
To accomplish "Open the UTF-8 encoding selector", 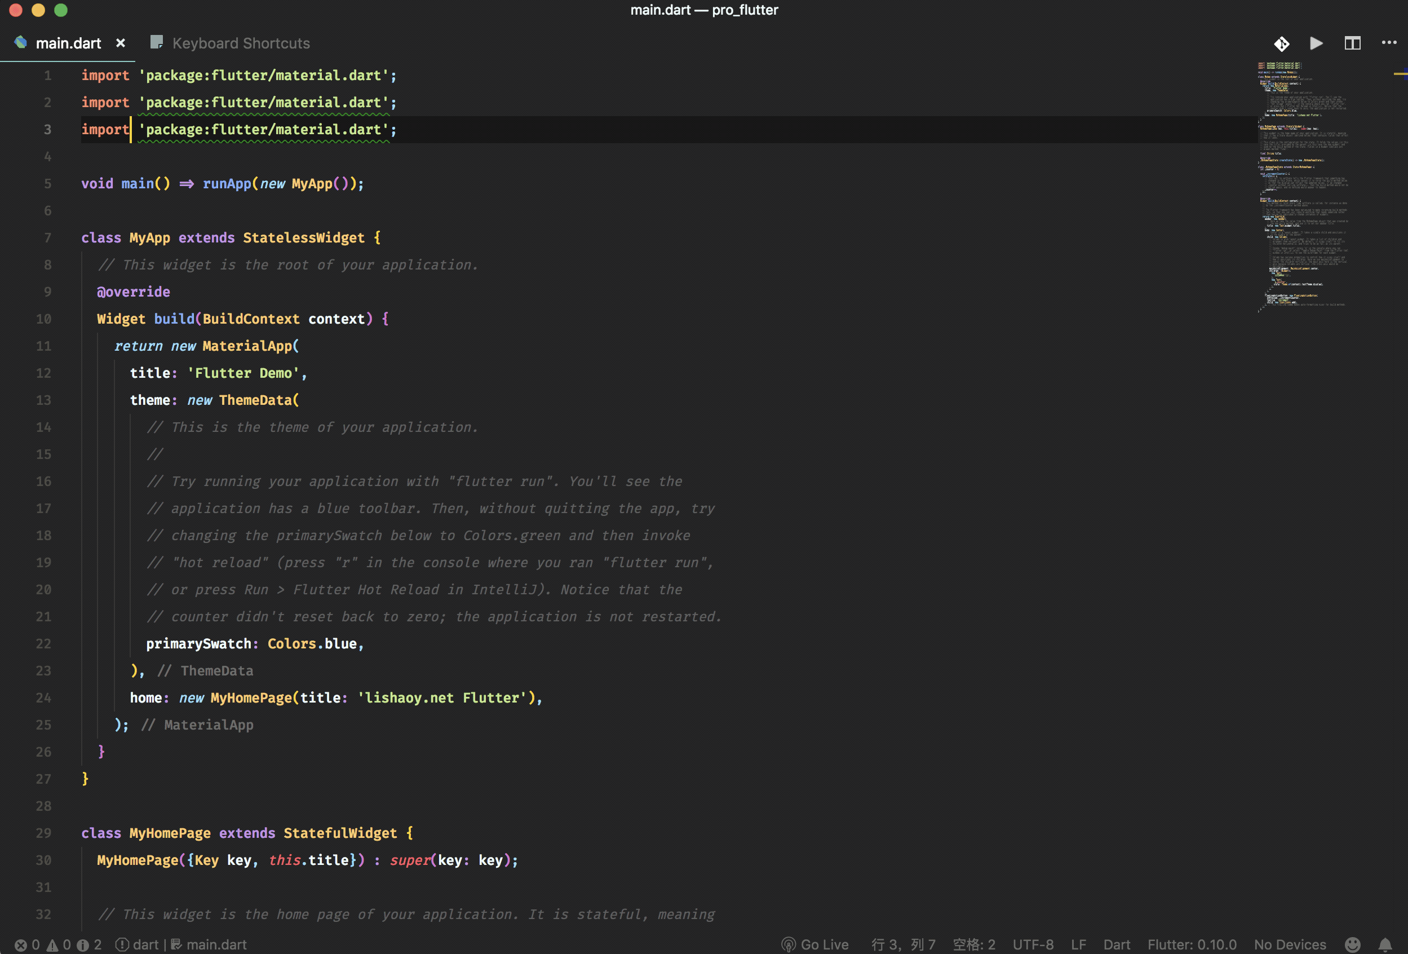I will (1033, 944).
